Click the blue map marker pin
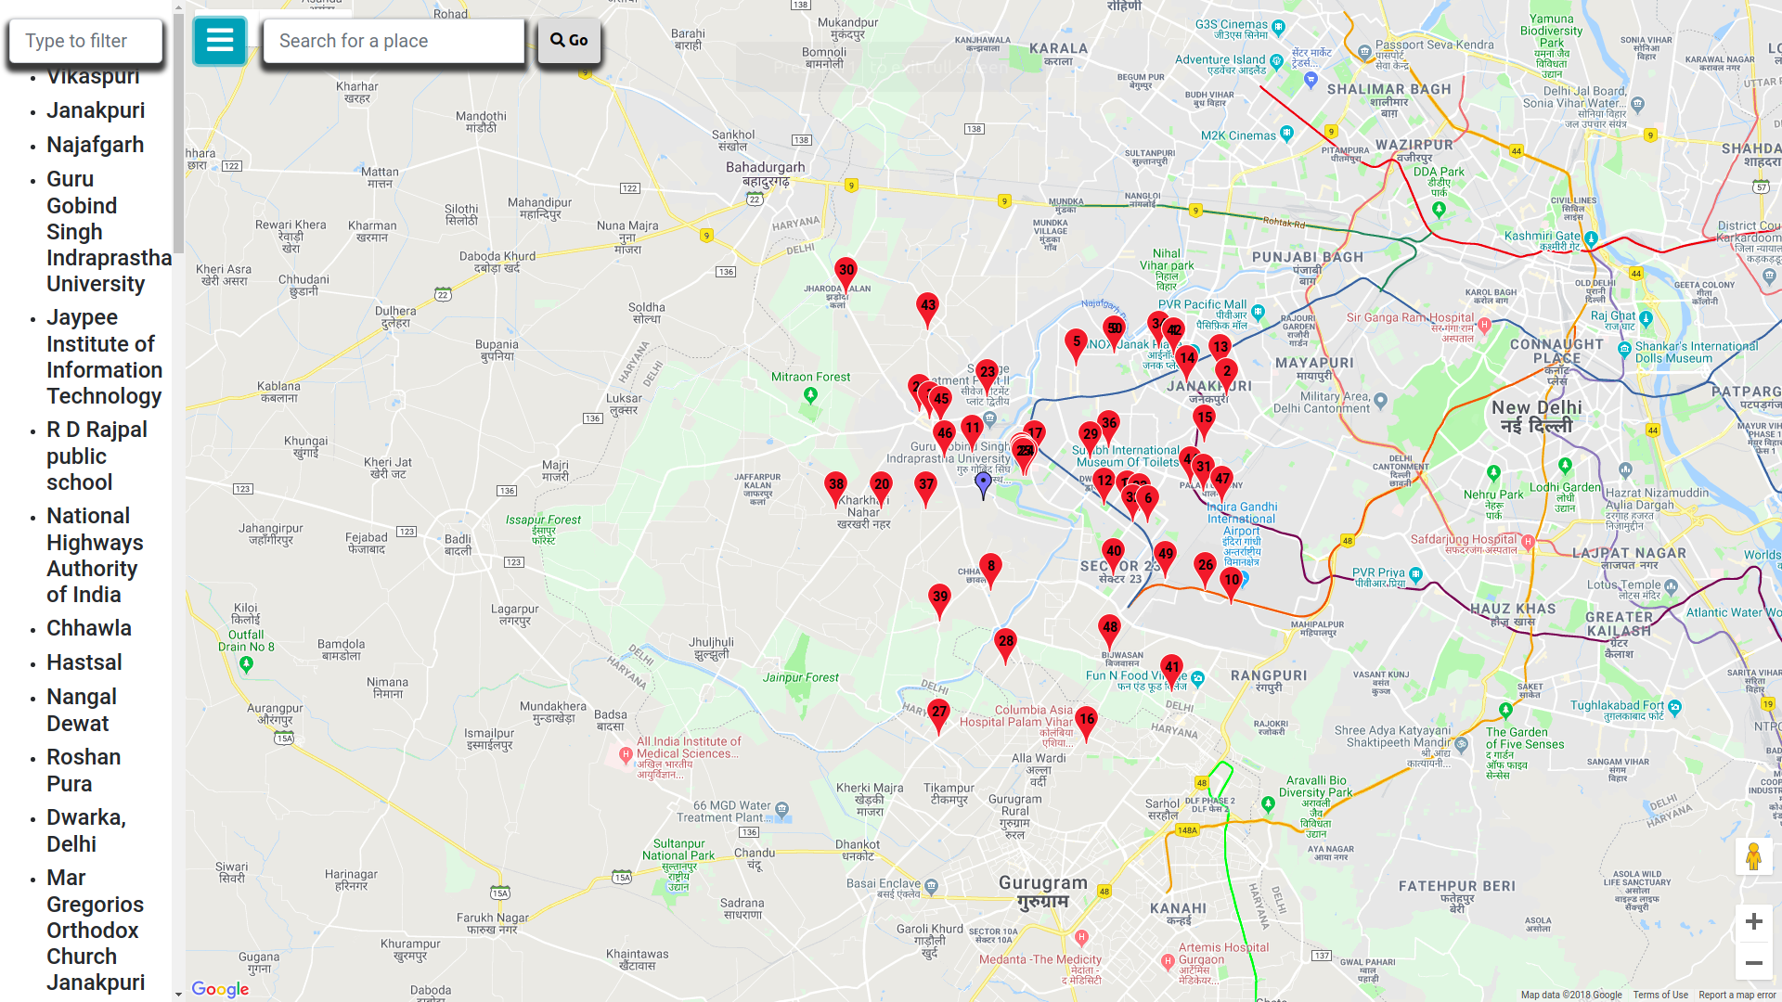The height and width of the screenshot is (1002, 1782). click(984, 483)
